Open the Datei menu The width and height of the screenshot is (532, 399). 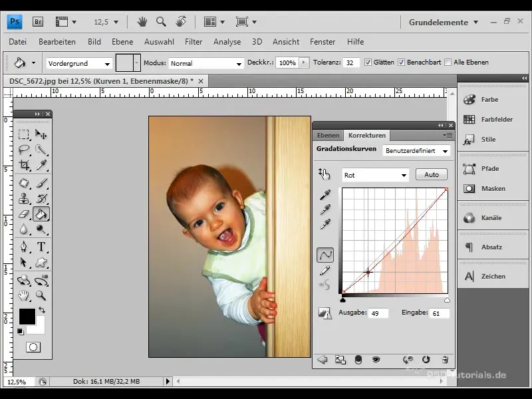18,42
